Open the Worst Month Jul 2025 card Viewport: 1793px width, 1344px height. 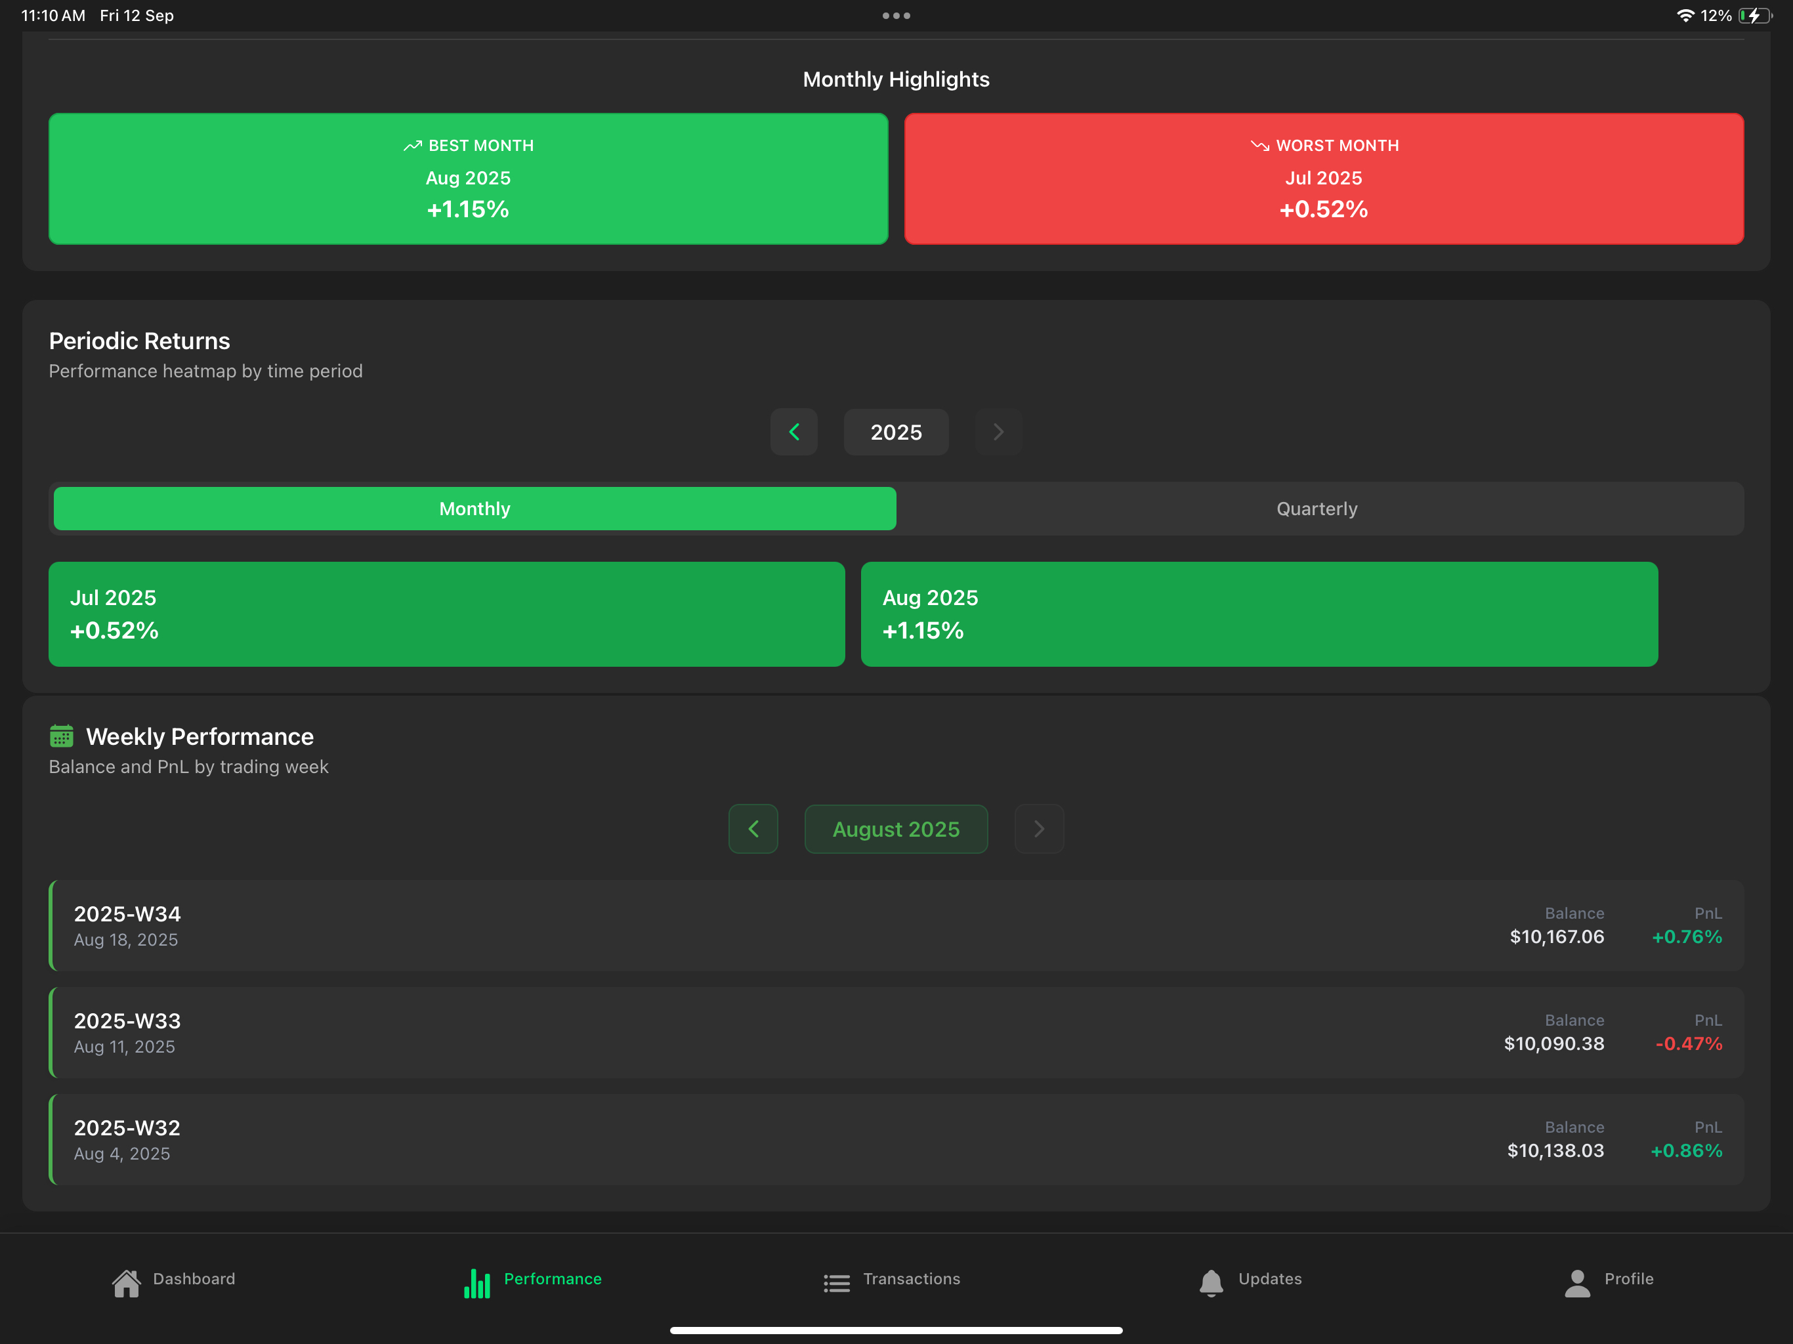[x=1324, y=178]
